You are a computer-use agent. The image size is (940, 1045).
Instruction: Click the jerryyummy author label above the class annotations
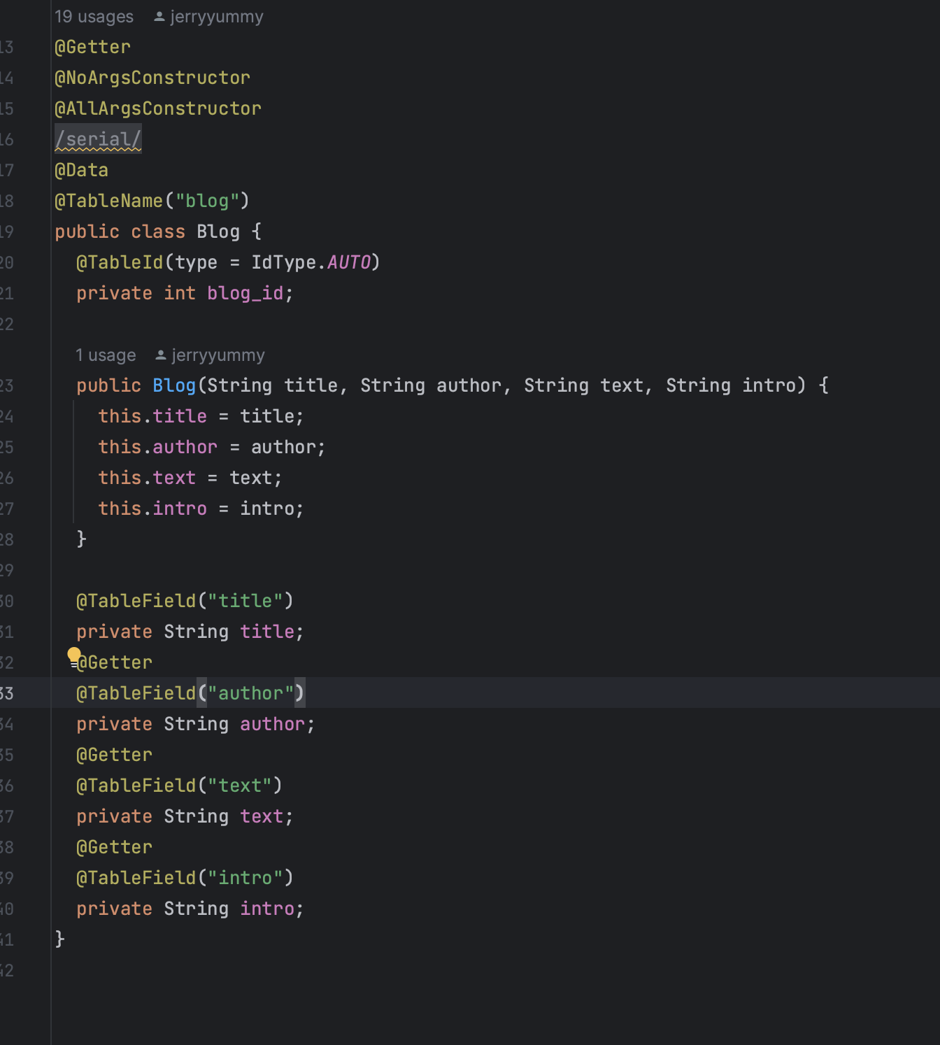[217, 17]
